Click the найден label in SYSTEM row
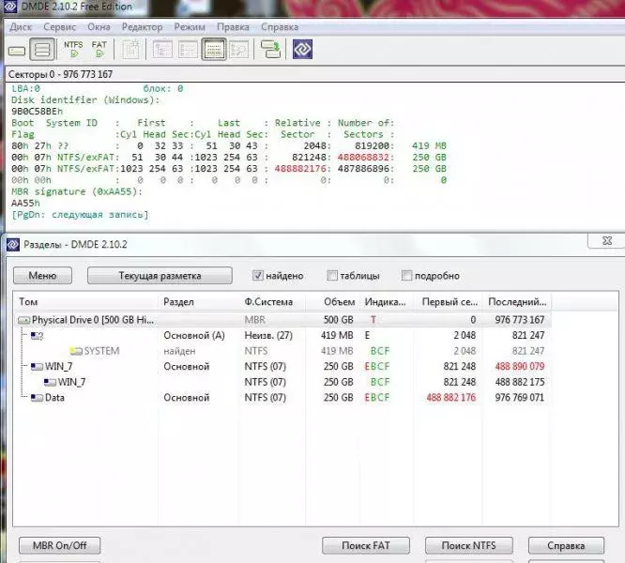The height and width of the screenshot is (563, 625). (179, 351)
